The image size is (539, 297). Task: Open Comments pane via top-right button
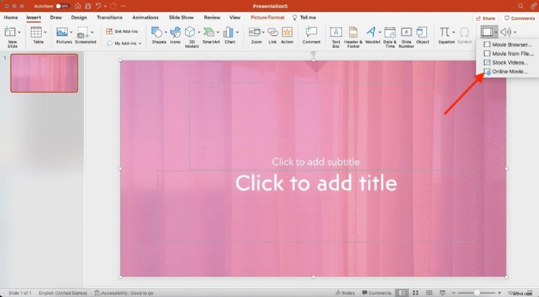click(x=519, y=18)
